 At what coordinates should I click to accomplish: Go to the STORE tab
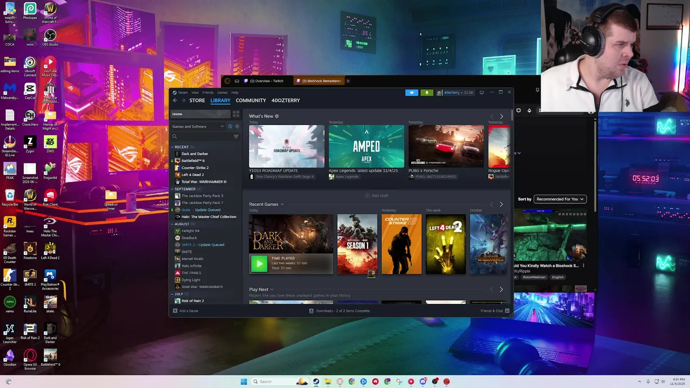point(197,100)
